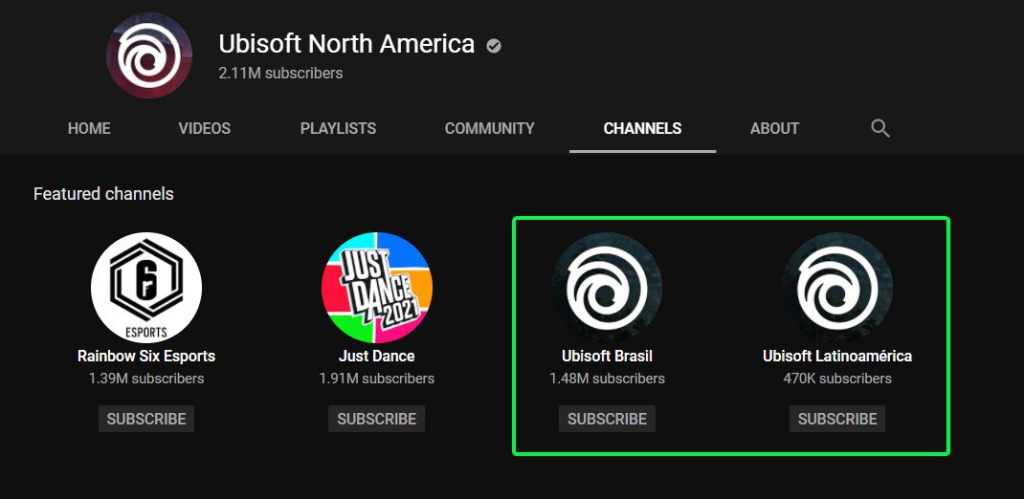Click the Ubisoft North America channel avatar
This screenshot has width=1024, height=499.
(x=149, y=55)
